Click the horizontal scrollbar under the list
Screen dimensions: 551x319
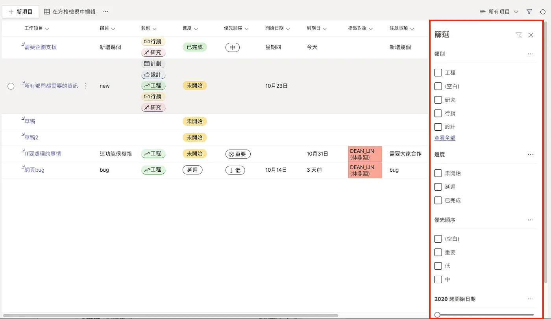(x=170, y=315)
